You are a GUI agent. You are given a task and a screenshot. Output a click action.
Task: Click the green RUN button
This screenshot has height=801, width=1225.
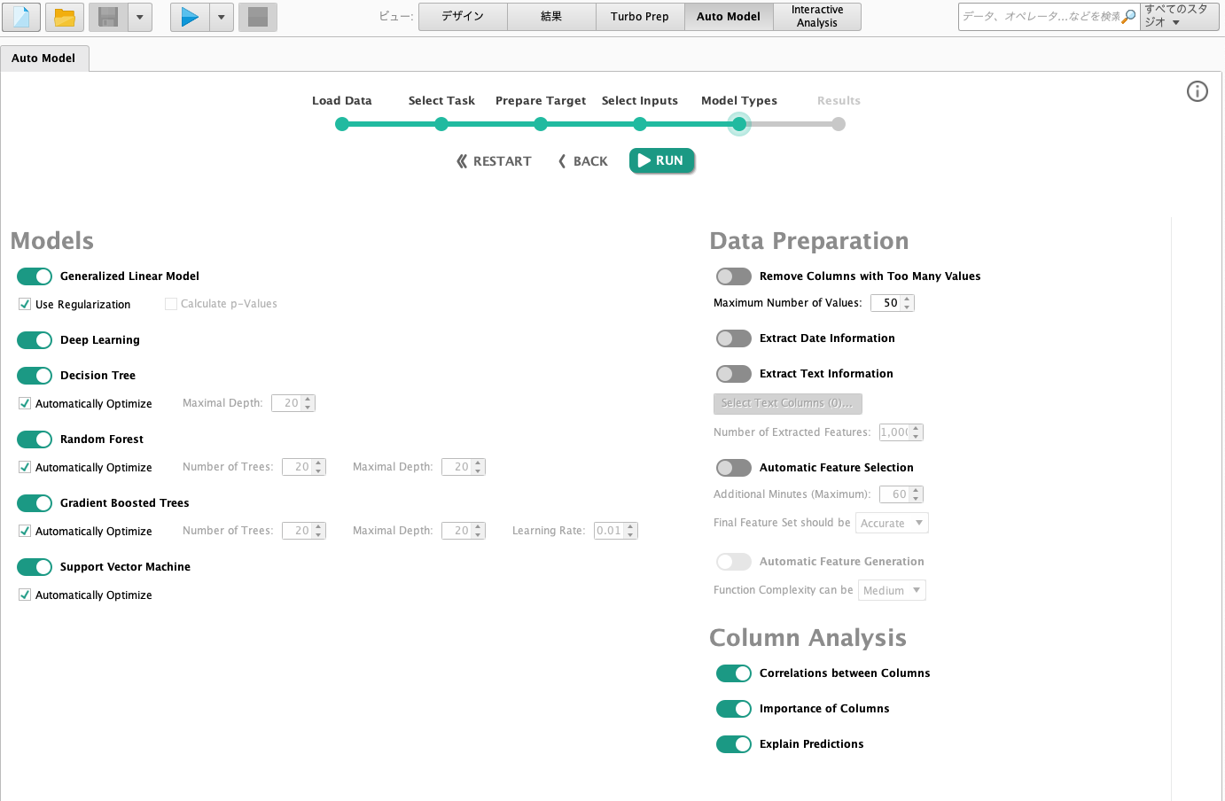pyautogui.click(x=661, y=160)
